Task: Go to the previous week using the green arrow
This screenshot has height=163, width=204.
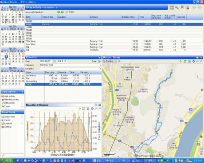Action: pyautogui.click(x=59, y=12)
